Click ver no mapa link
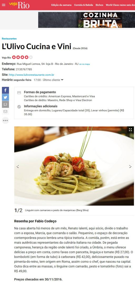The height and width of the screenshot is (284, 135). pyautogui.click(x=84, y=64)
